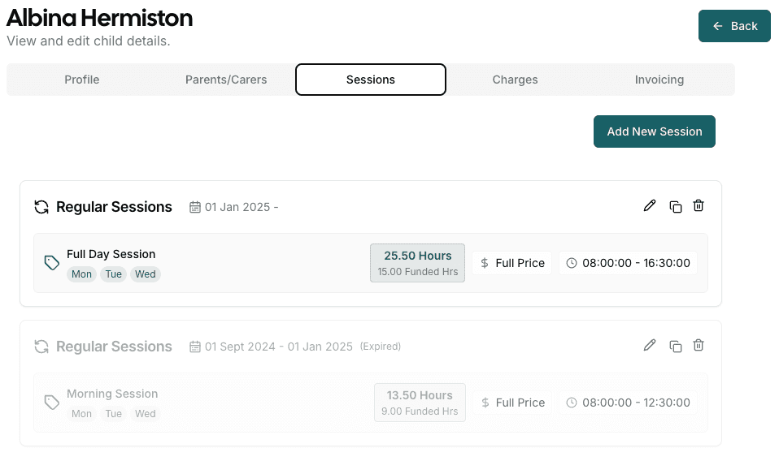Click the 08:00:00 - 16:30:00 time badge
779x461 pixels.
628,263
